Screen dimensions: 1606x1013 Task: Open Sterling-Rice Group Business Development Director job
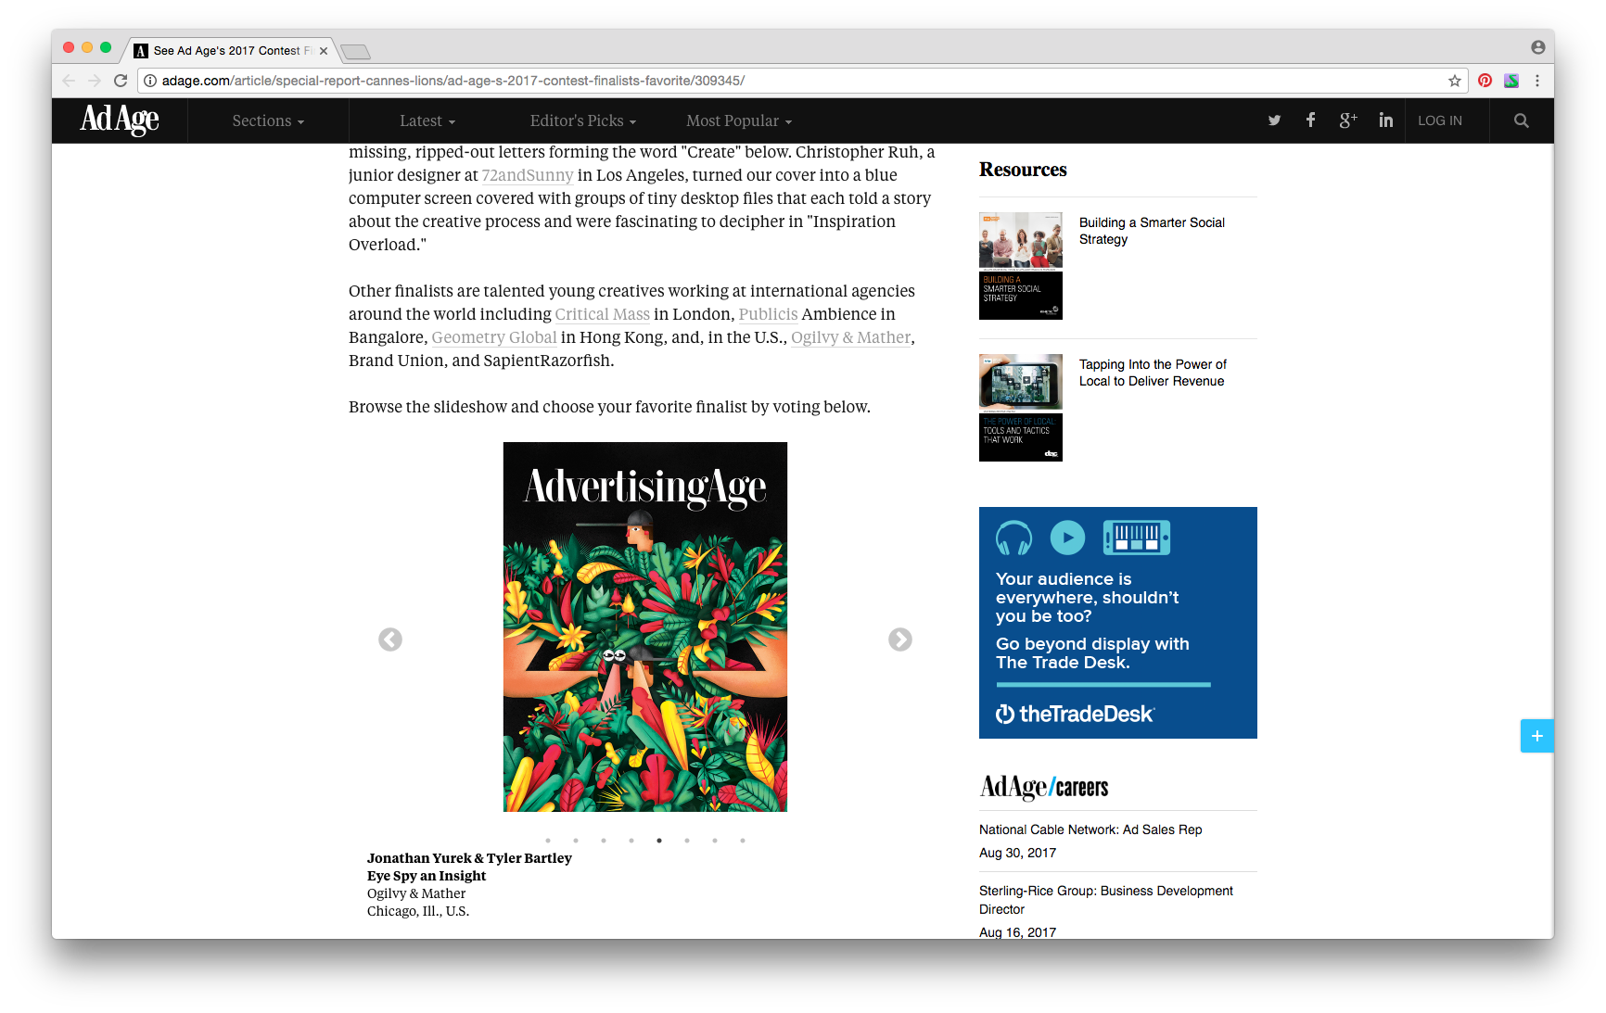pos(1106,900)
